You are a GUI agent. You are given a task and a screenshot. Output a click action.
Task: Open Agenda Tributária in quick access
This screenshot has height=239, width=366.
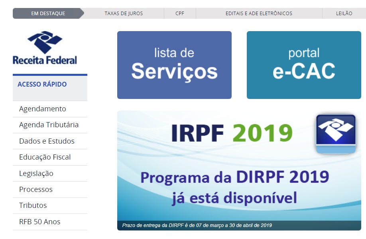tap(49, 125)
